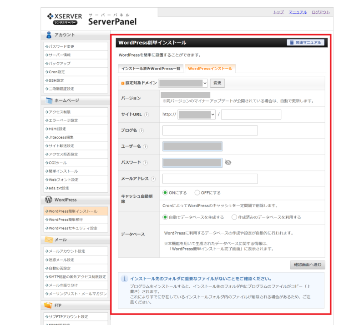The image size is (364, 325).
Task: Select 自動でデータベースを生成する radio
Action: pos(165,217)
